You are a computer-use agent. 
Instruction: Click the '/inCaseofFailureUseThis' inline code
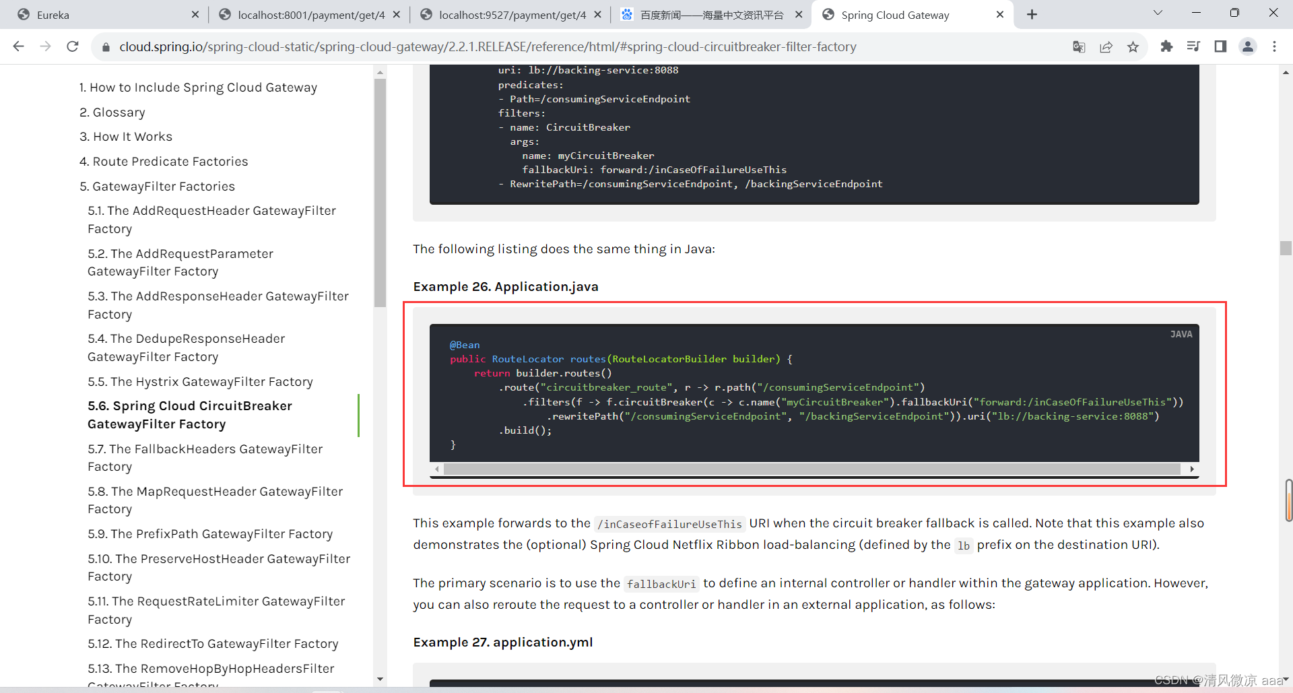click(669, 524)
